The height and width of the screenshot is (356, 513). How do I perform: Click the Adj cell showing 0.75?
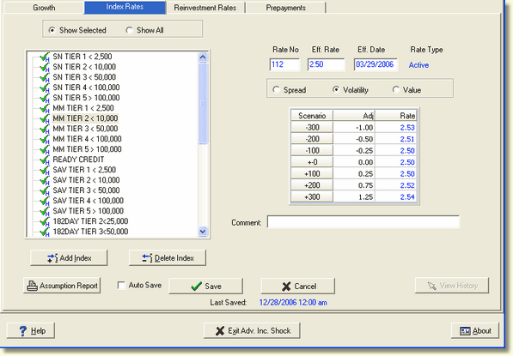click(354, 185)
